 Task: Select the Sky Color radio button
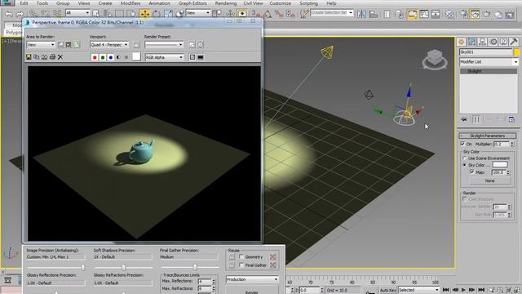coord(465,165)
